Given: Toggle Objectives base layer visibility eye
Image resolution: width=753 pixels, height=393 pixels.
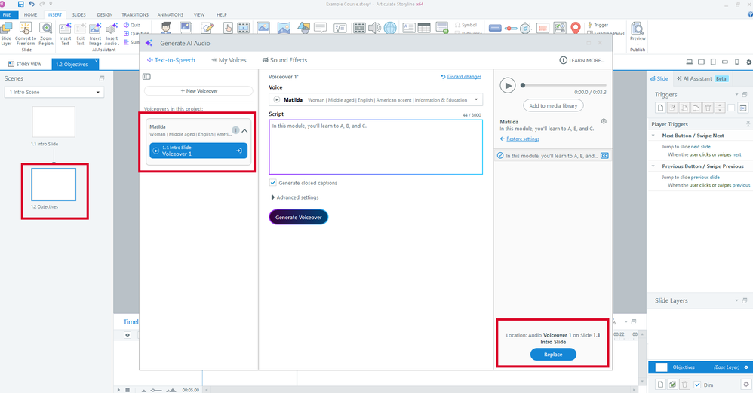Looking at the screenshot, I should coord(746,367).
